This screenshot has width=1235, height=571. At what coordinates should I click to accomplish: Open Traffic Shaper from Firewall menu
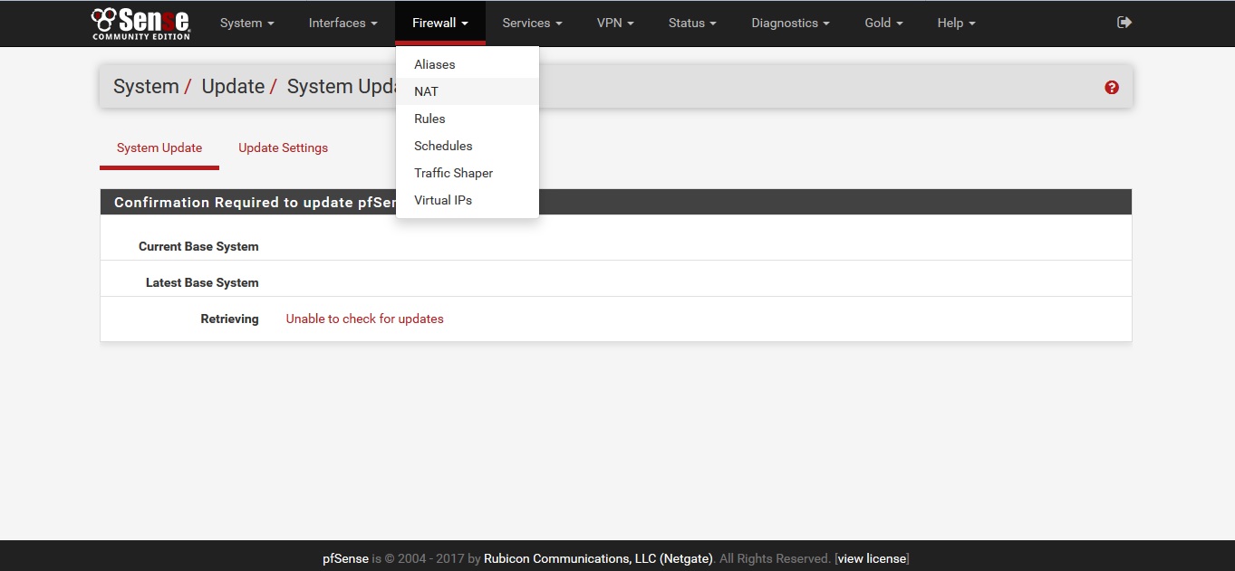453,173
